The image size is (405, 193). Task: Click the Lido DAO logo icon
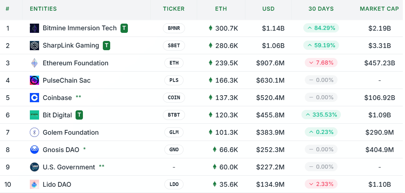(x=34, y=185)
